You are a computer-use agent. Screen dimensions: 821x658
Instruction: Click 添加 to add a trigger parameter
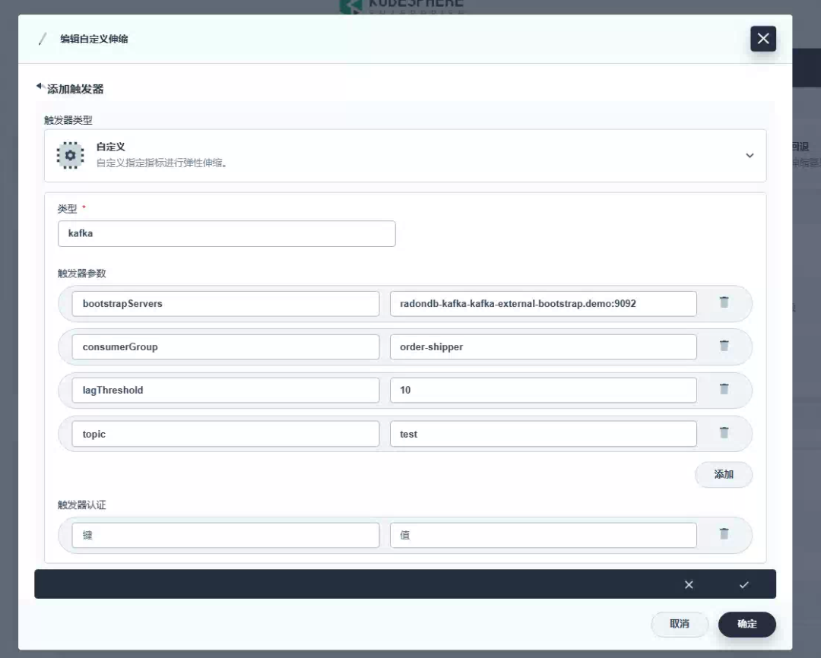click(723, 474)
